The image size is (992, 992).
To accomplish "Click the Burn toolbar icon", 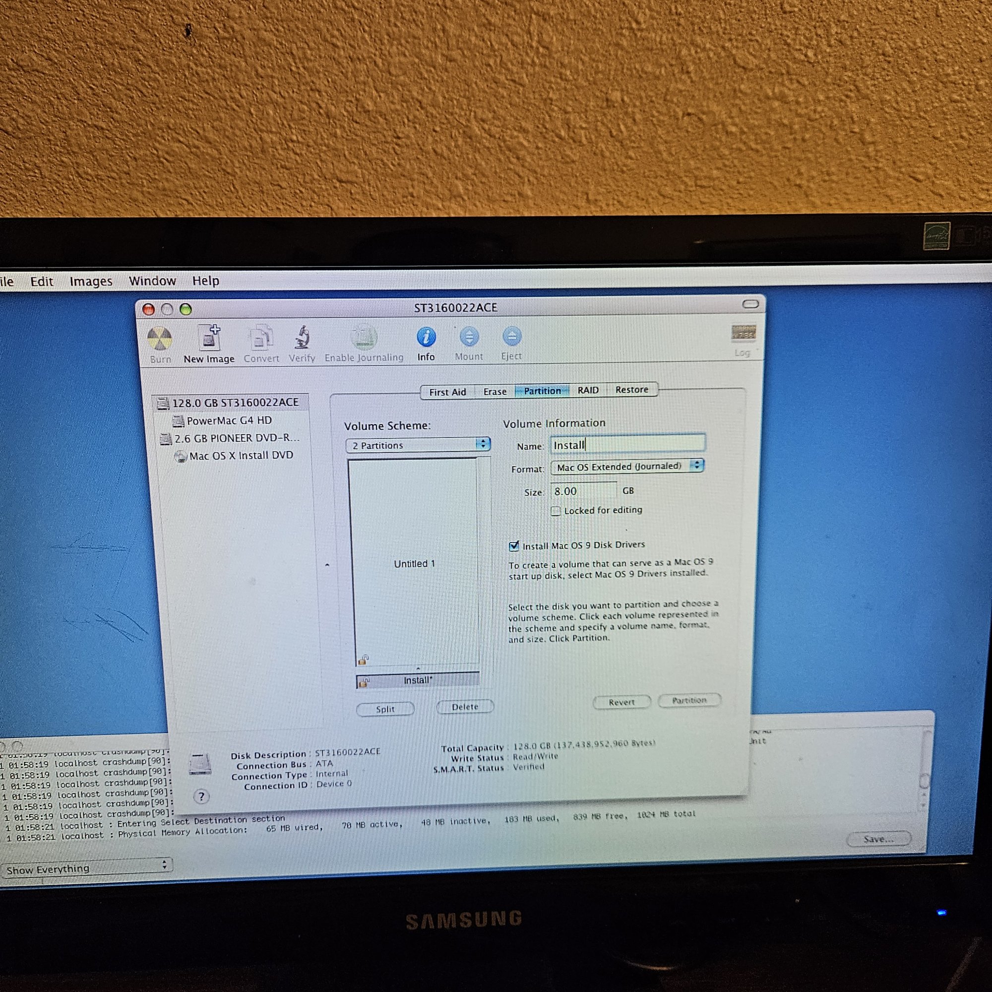I will (160, 339).
